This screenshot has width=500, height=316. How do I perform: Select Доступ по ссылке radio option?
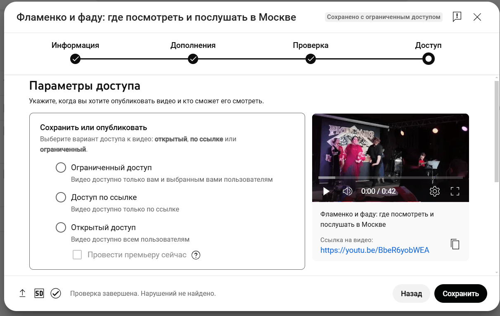coord(61,197)
